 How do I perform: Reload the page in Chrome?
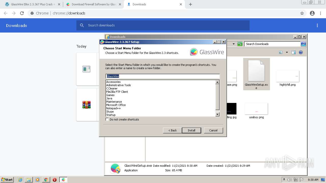point(22,13)
